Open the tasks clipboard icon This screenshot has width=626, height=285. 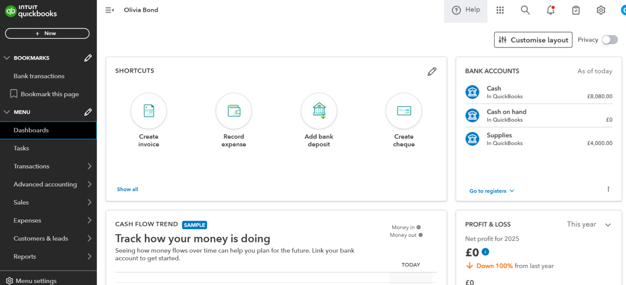pos(575,10)
